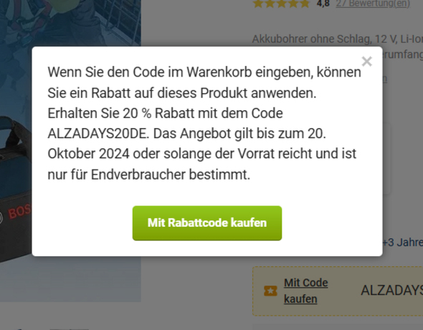Screen dimensions: 423x330
Task: Click the Mit Code kaufen link
Action: (x=306, y=291)
